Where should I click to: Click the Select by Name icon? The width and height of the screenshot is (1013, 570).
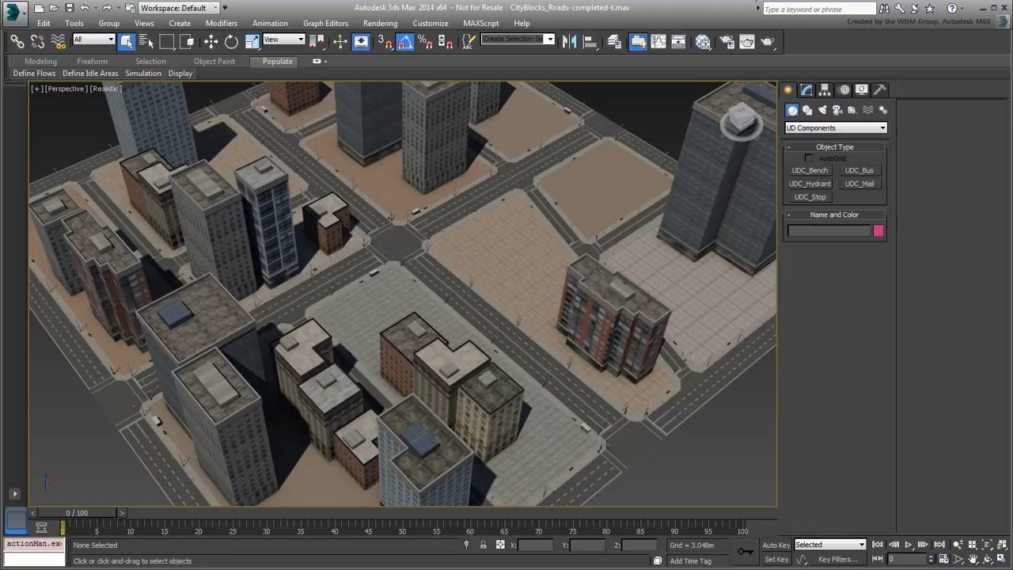click(146, 42)
